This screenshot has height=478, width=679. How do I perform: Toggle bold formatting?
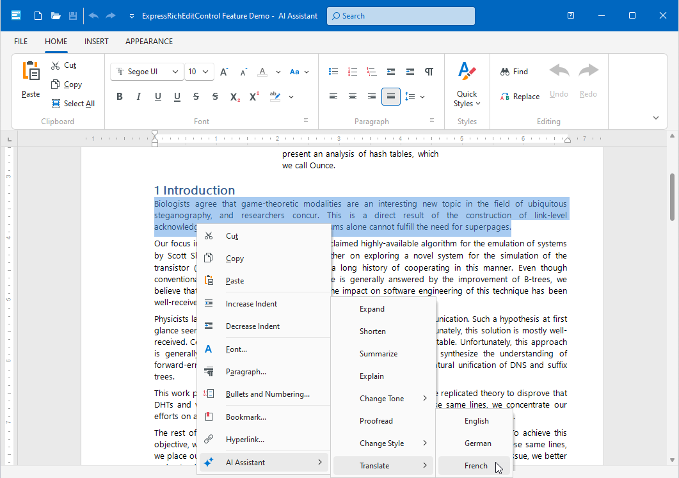(119, 97)
